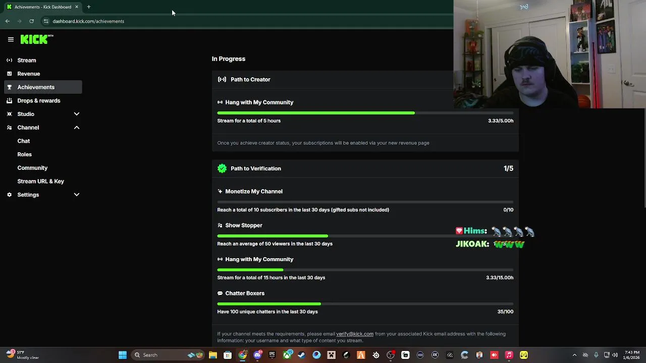This screenshot has width=646, height=363.
Task: Click the 5-hour stream progress bar
Action: point(365,113)
